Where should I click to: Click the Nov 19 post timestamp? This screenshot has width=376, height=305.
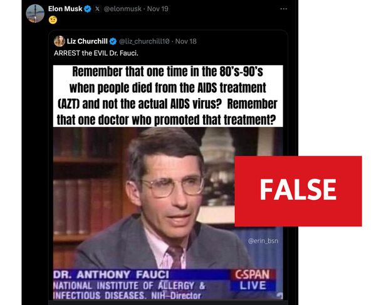coord(157,9)
